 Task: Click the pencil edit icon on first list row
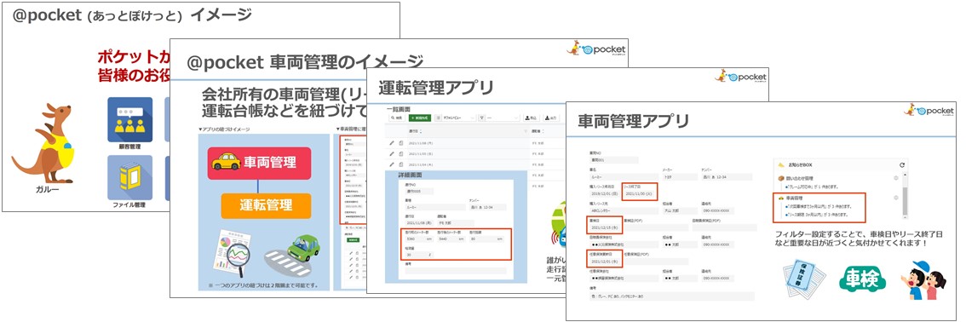tap(392, 143)
